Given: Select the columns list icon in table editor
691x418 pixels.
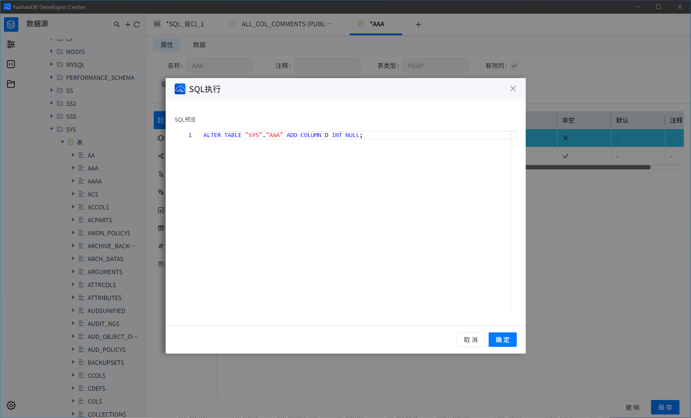Looking at the screenshot, I should pos(161,120).
